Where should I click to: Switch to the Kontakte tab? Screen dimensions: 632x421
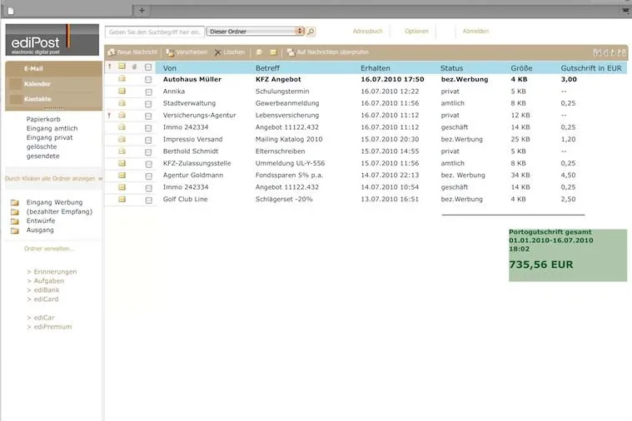pyautogui.click(x=53, y=99)
